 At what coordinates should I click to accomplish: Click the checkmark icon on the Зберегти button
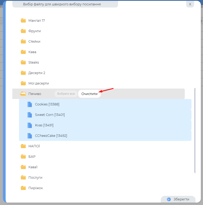[x=169, y=199]
